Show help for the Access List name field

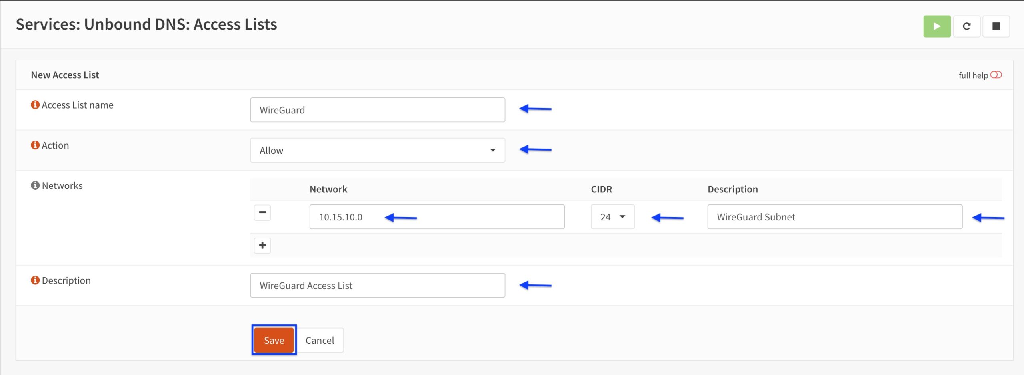pyautogui.click(x=35, y=105)
